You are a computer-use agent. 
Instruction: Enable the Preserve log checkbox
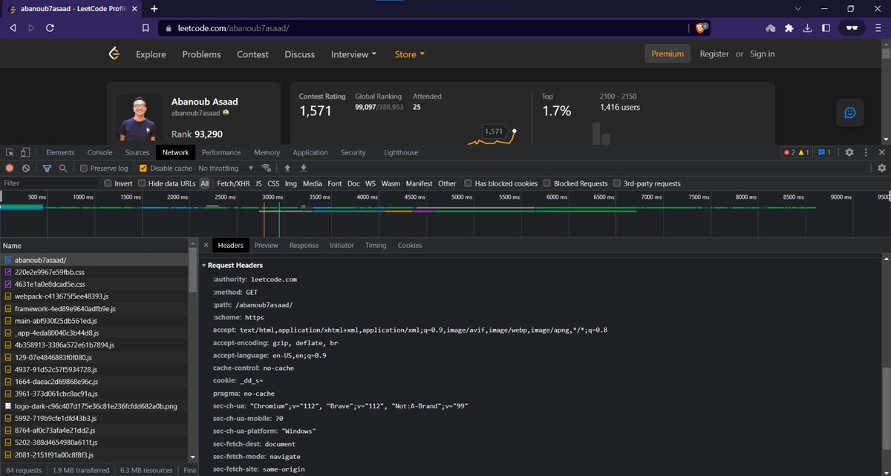coord(84,169)
